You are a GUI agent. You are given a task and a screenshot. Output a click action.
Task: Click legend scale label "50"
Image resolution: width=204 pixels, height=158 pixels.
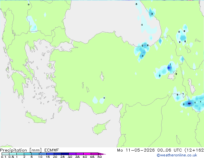[x=99, y=157]
